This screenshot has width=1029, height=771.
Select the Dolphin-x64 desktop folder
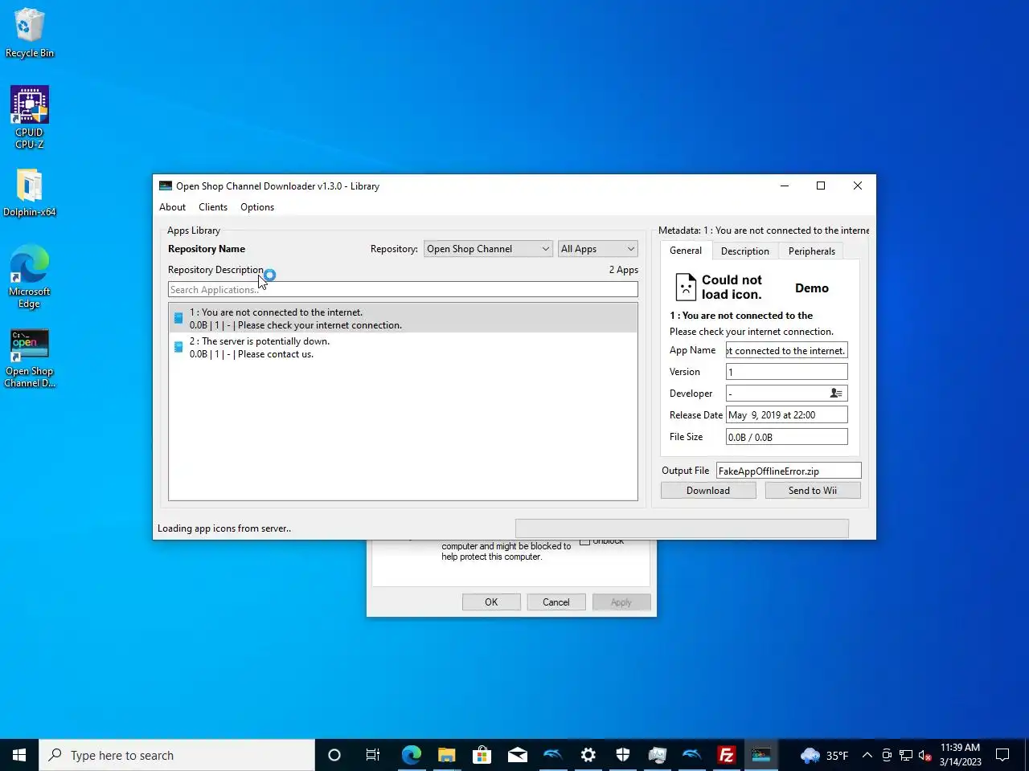[x=30, y=193]
